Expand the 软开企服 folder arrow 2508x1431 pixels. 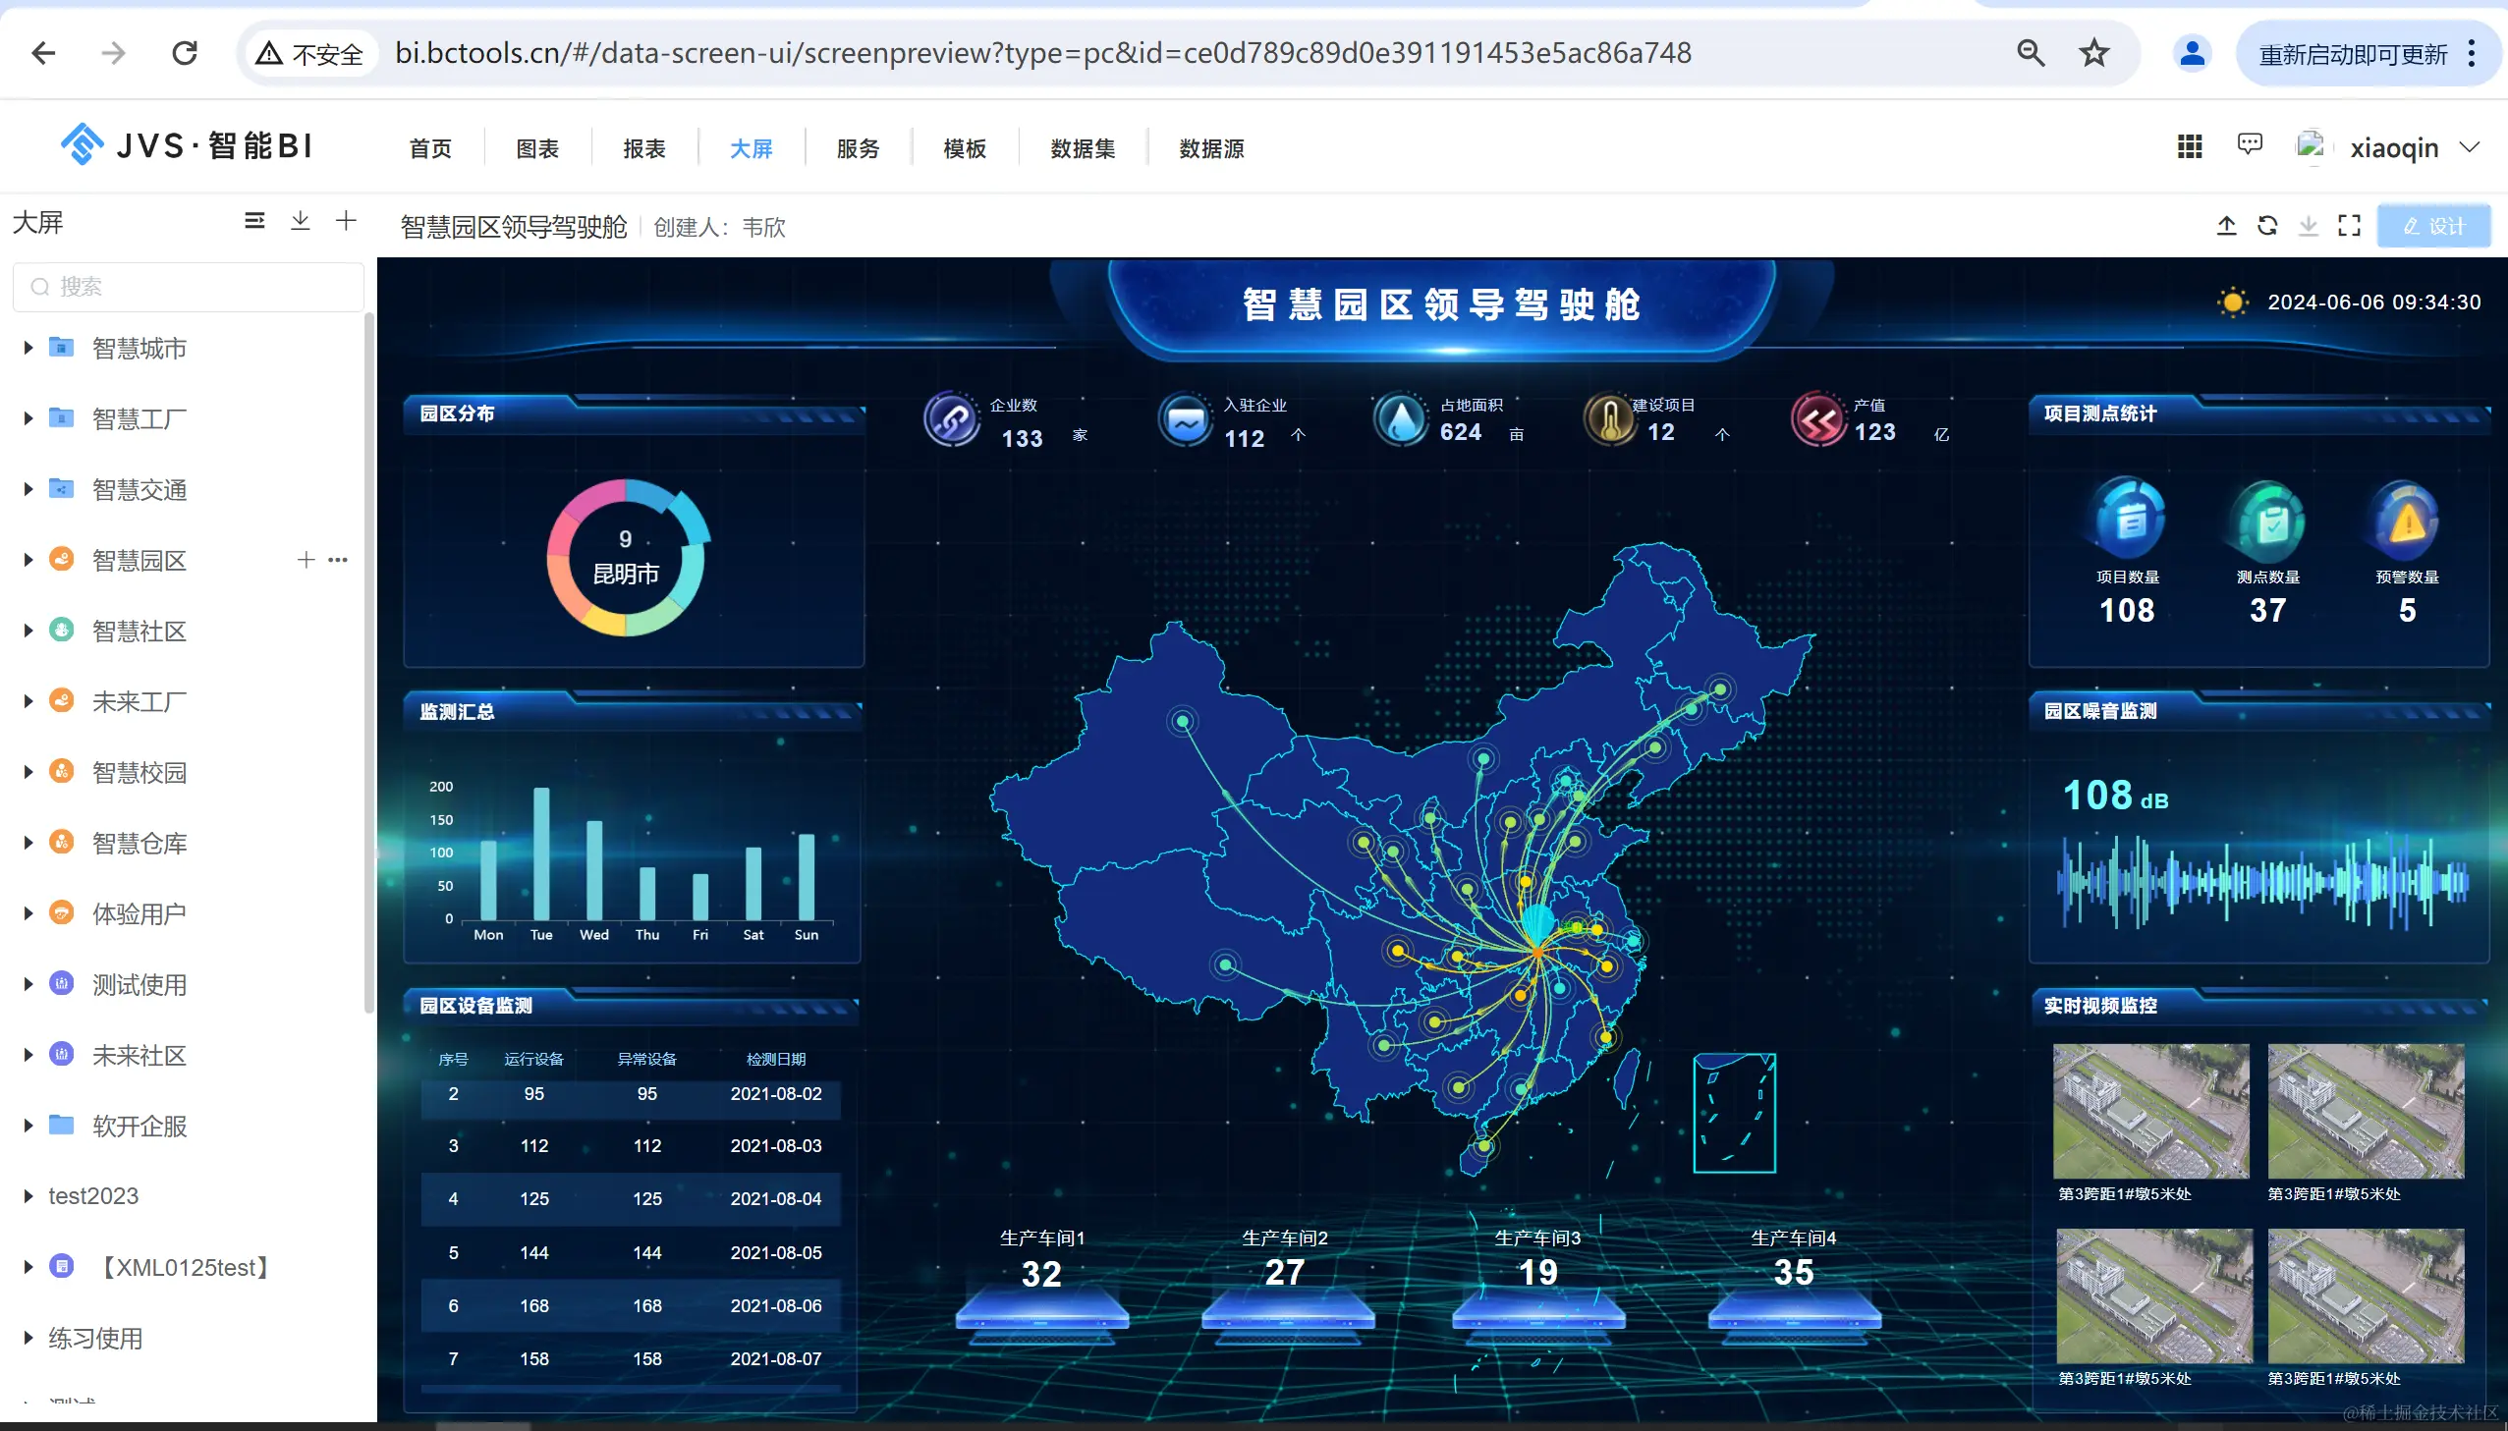coord(28,1126)
